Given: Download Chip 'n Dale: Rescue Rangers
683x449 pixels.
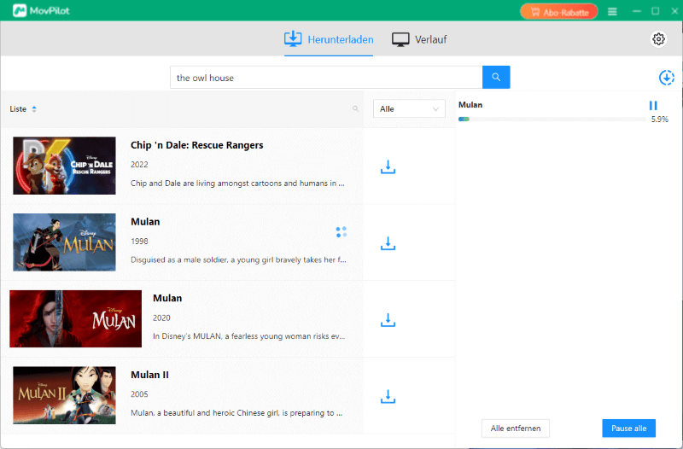Looking at the screenshot, I should click(388, 166).
